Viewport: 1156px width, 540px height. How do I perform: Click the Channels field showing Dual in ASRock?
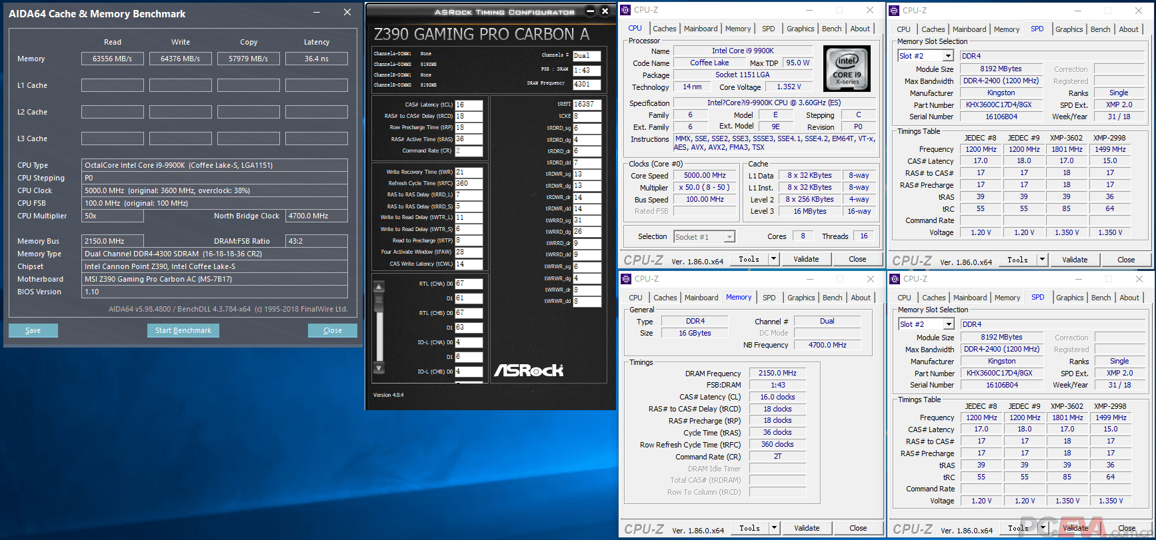(587, 56)
